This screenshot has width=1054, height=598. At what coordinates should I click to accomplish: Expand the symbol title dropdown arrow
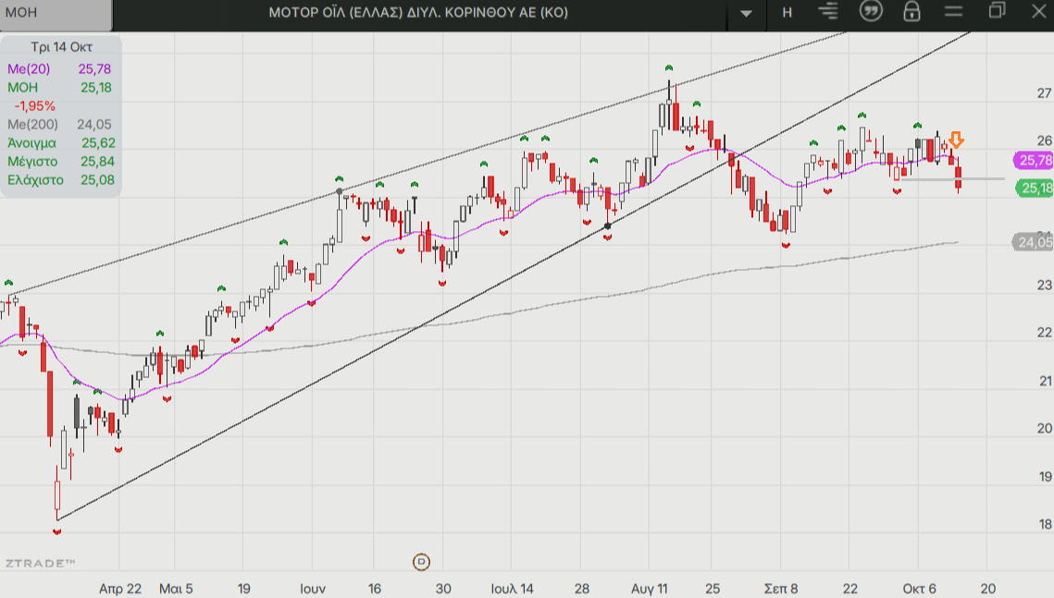click(x=747, y=14)
